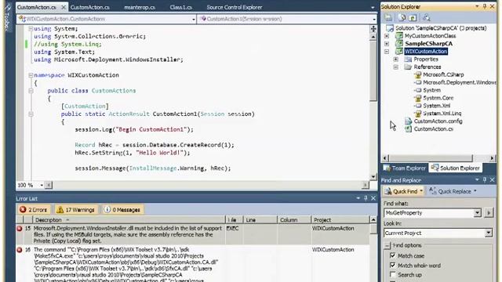The height and width of the screenshot is (282, 502).
Task: Select CustomAction.cs in Solution Explorer
Action: tap(433, 128)
